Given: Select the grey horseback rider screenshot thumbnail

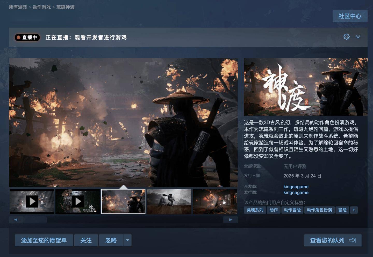Looking at the screenshot, I should pyautogui.click(x=169, y=202).
